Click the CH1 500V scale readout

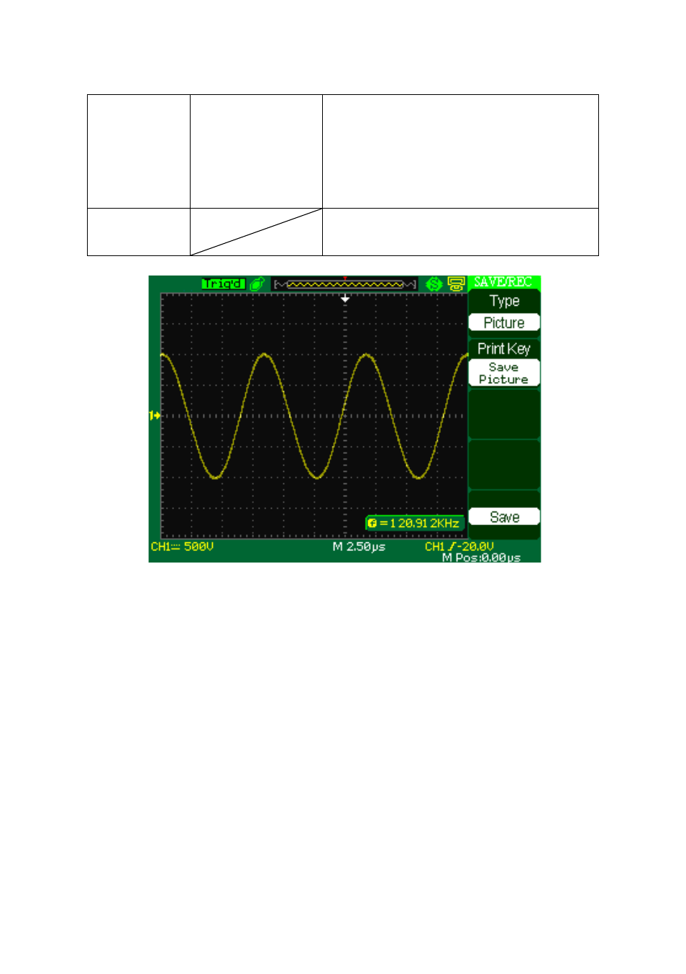tap(183, 547)
